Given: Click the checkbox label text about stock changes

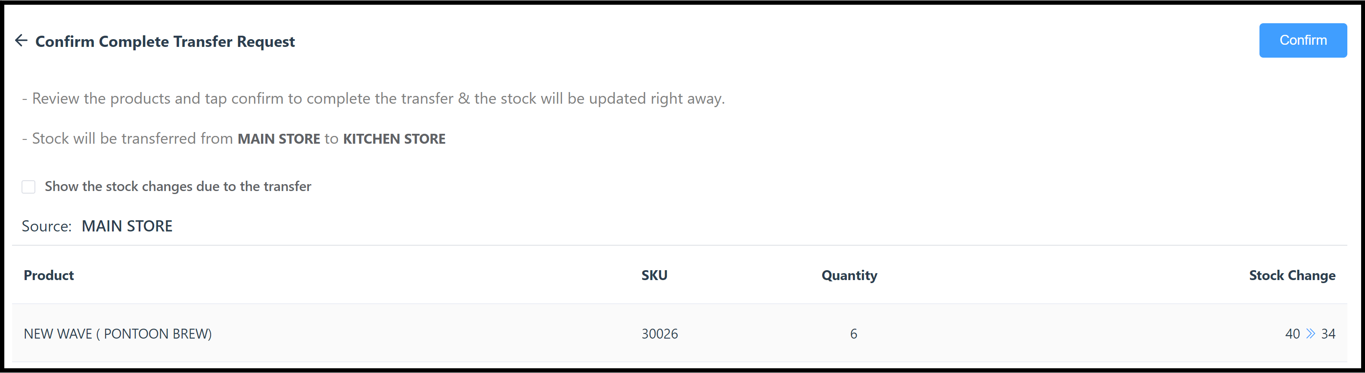Looking at the screenshot, I should pyautogui.click(x=178, y=186).
